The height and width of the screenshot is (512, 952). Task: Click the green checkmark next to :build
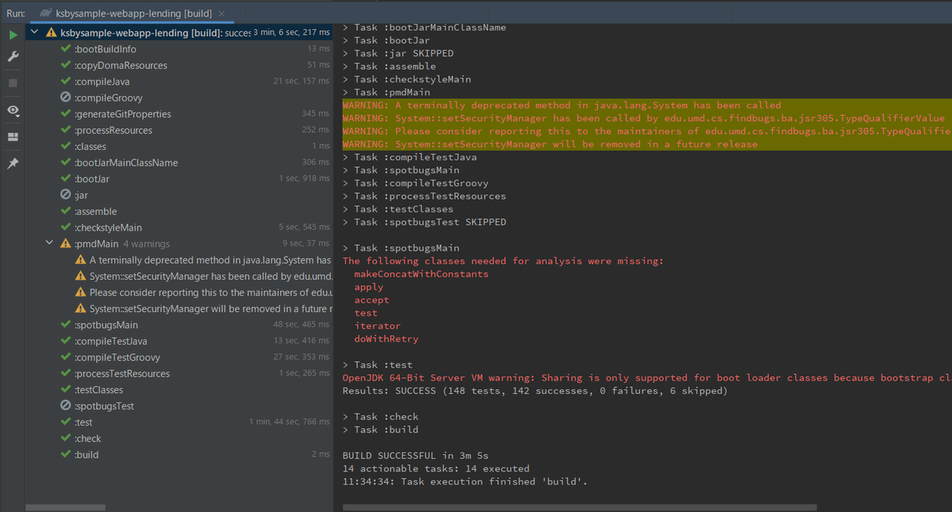(65, 454)
